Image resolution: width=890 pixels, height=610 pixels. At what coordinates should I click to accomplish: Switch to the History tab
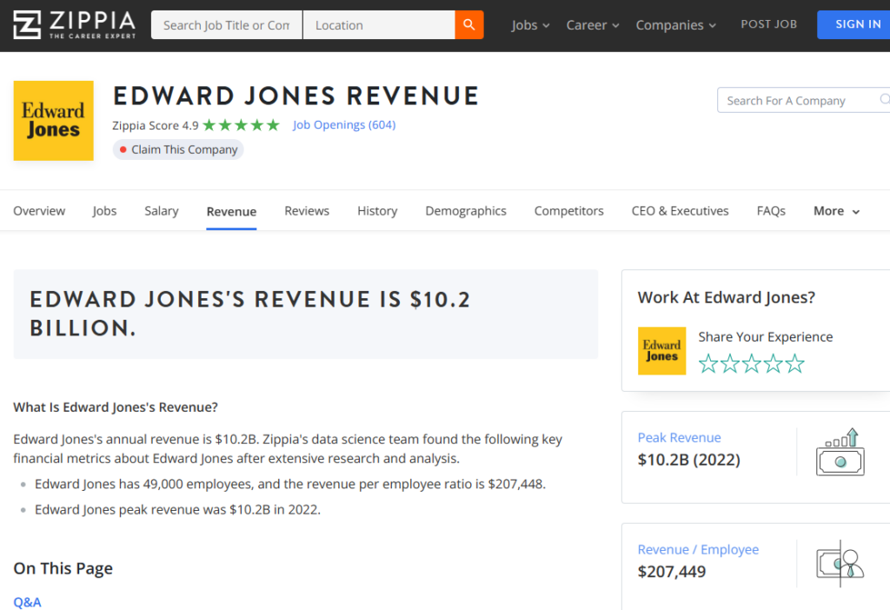click(x=377, y=211)
